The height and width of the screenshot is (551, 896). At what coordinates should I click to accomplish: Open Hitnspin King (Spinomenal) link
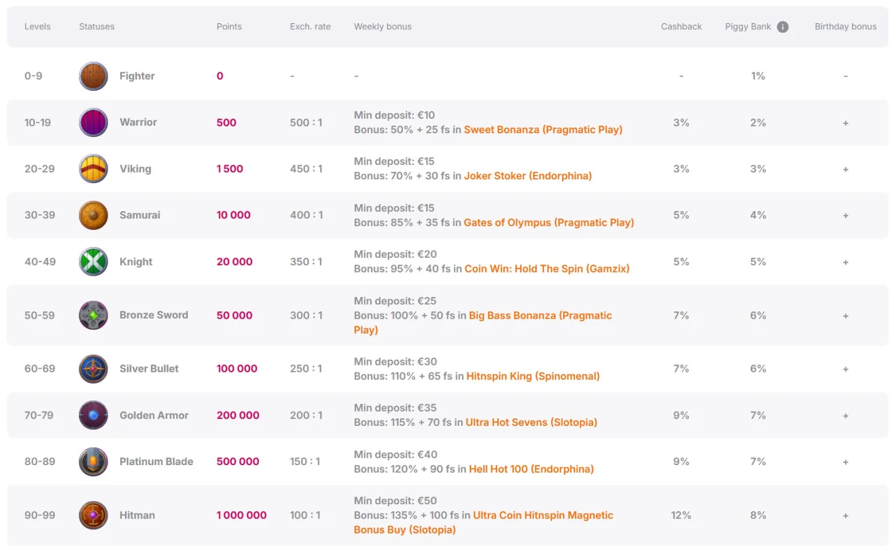tap(533, 376)
